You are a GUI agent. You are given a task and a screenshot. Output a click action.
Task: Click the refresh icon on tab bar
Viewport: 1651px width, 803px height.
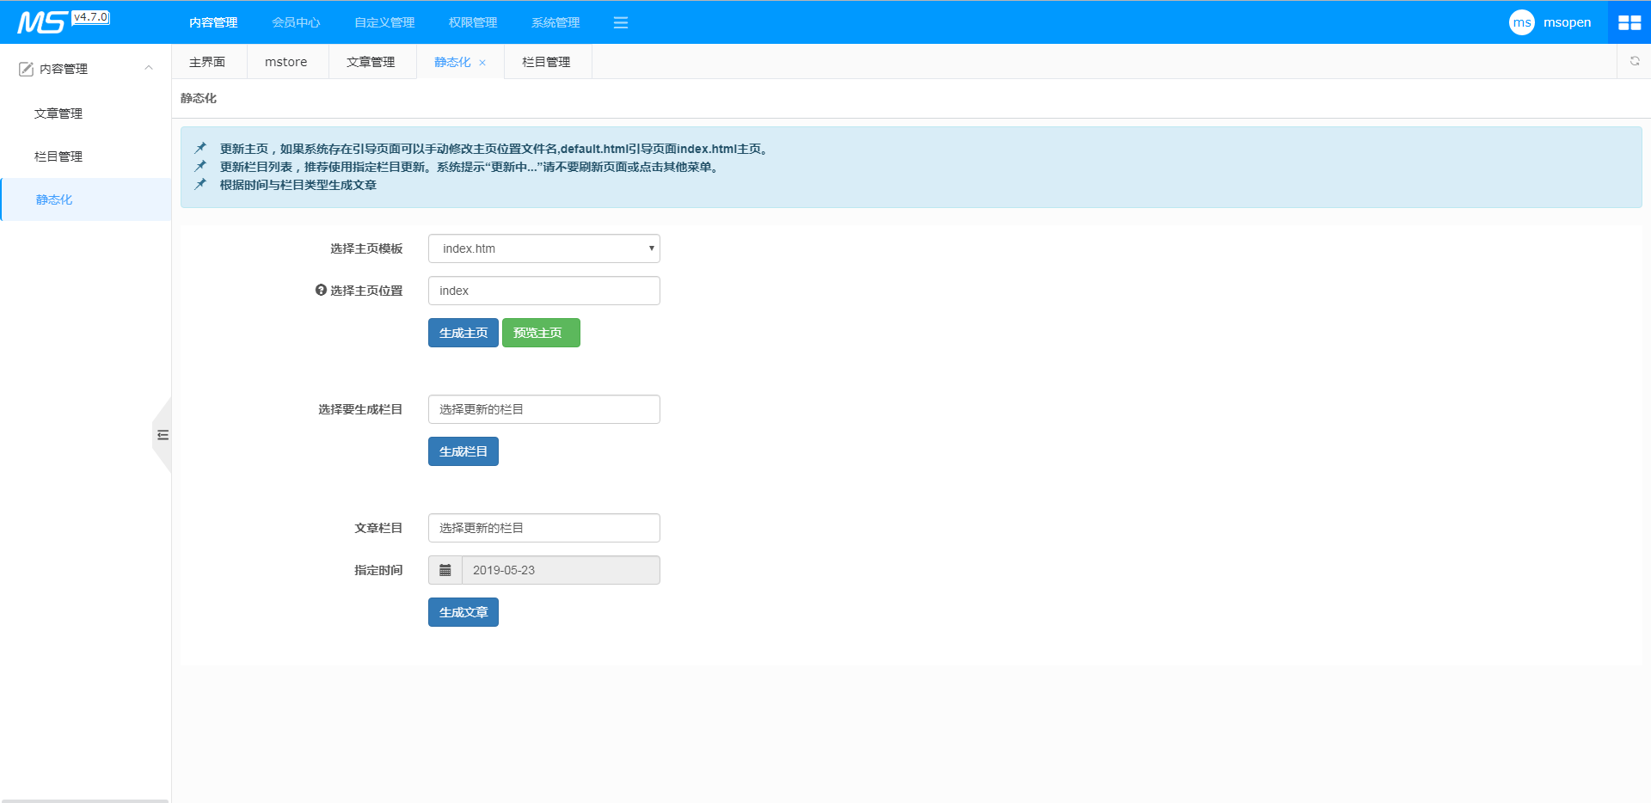tap(1635, 61)
